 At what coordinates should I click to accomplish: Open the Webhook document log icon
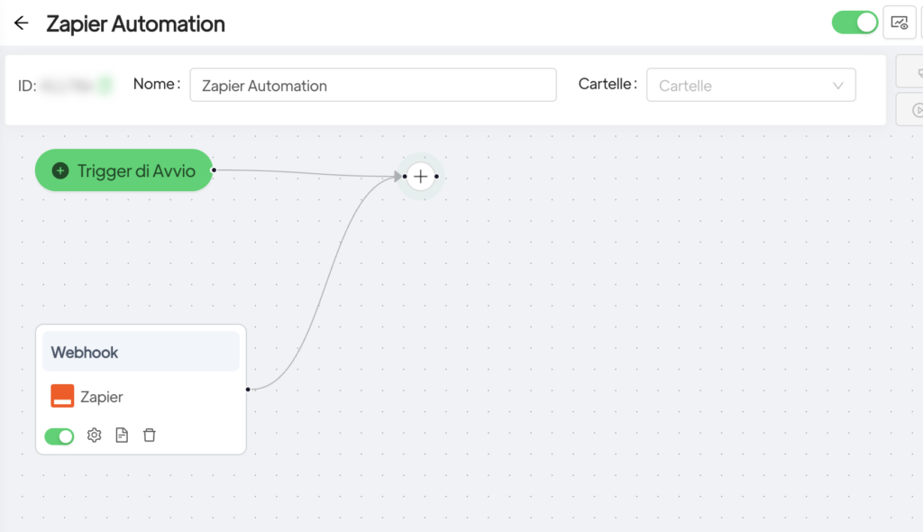click(x=122, y=436)
